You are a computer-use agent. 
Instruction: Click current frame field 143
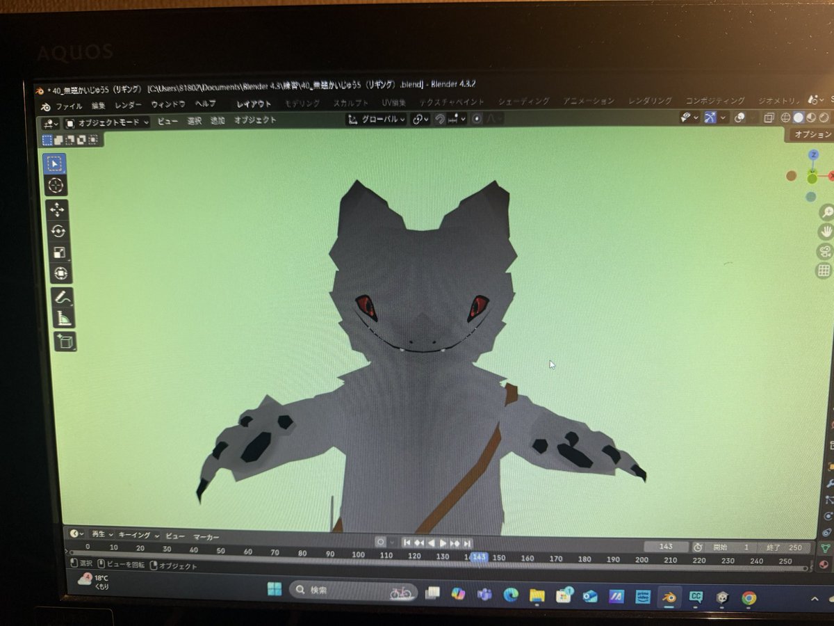[667, 547]
